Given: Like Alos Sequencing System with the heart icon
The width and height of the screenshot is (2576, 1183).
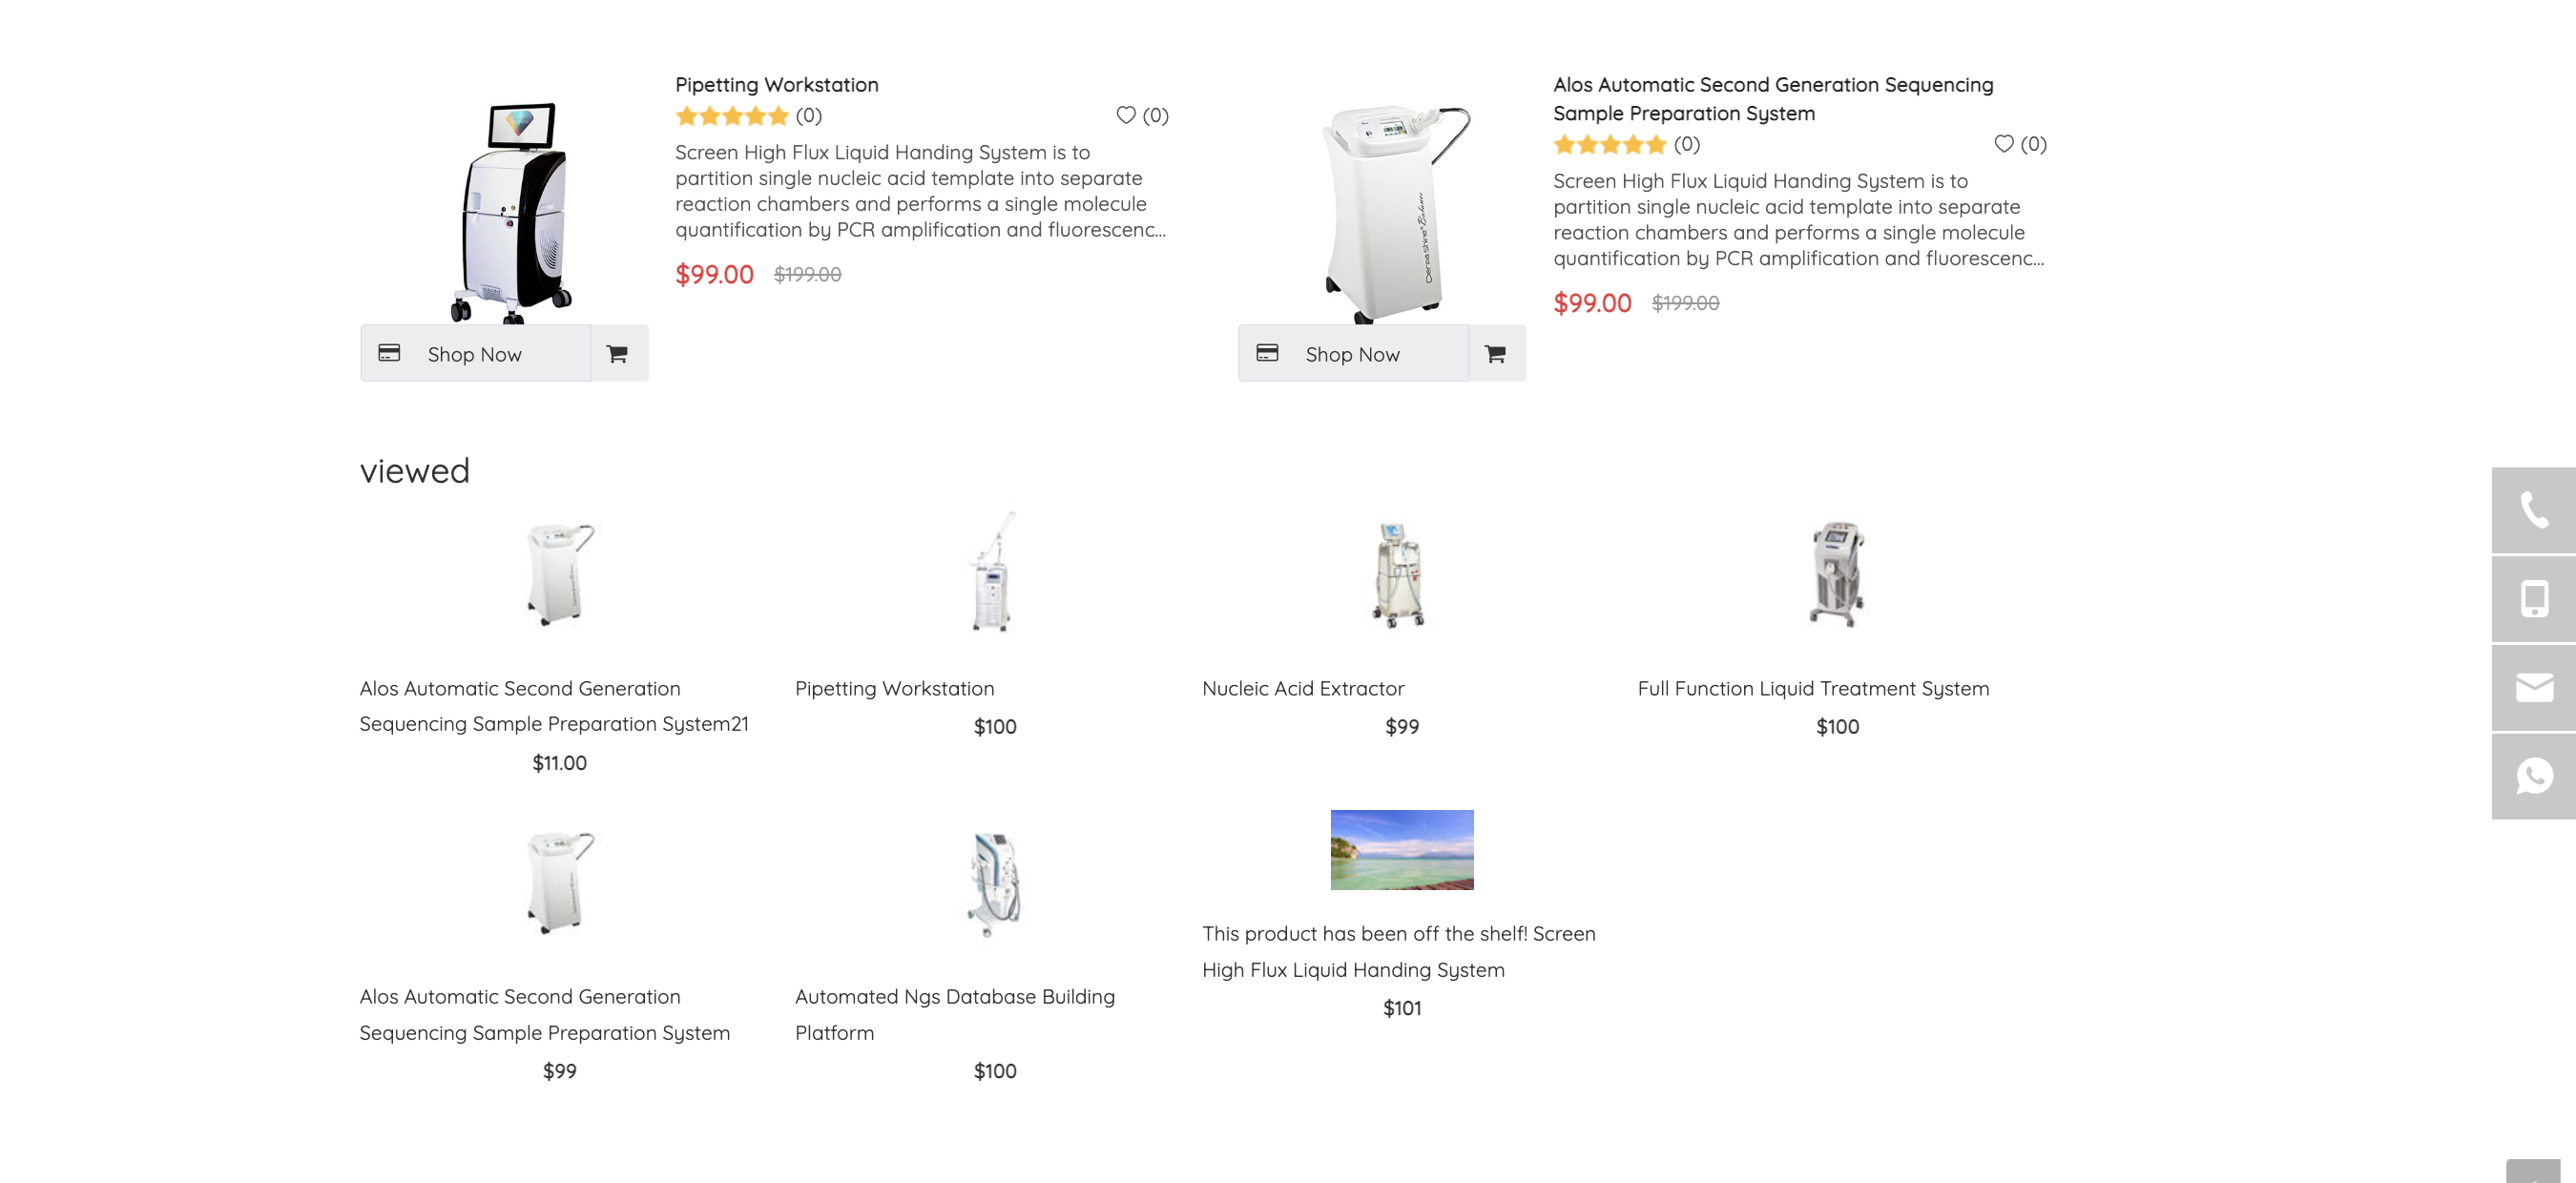Looking at the screenshot, I should pos(2003,144).
